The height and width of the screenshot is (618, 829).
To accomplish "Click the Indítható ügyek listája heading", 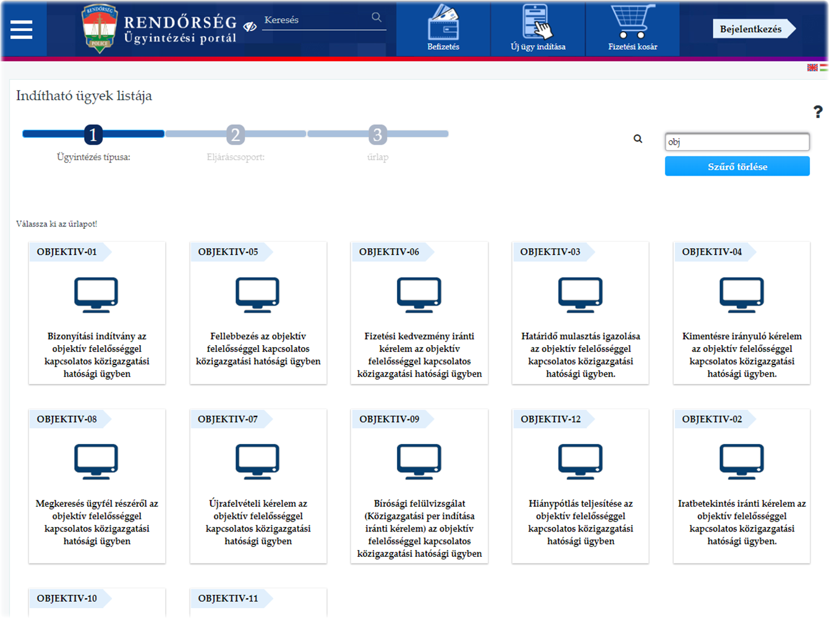I will click(84, 96).
